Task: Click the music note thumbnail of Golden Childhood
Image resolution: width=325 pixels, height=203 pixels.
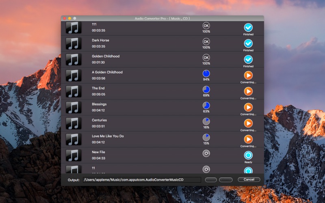Action: pyautogui.click(x=74, y=59)
